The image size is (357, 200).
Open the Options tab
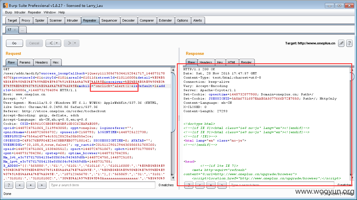coord(182,20)
